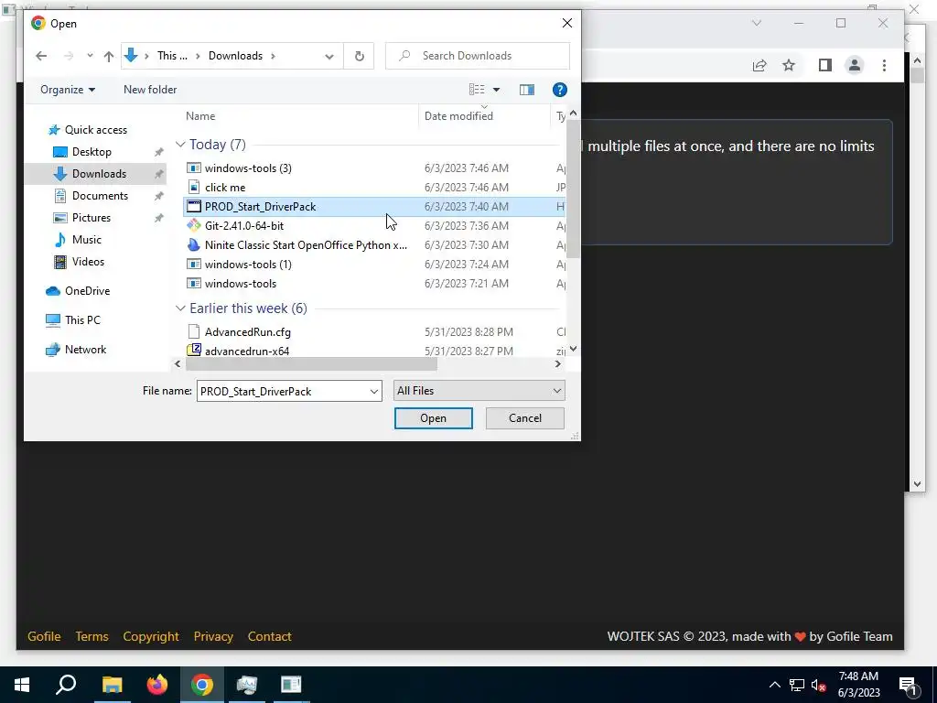Open taskbar search magnifier
Viewport: 937px width, 703px height.
point(66,685)
